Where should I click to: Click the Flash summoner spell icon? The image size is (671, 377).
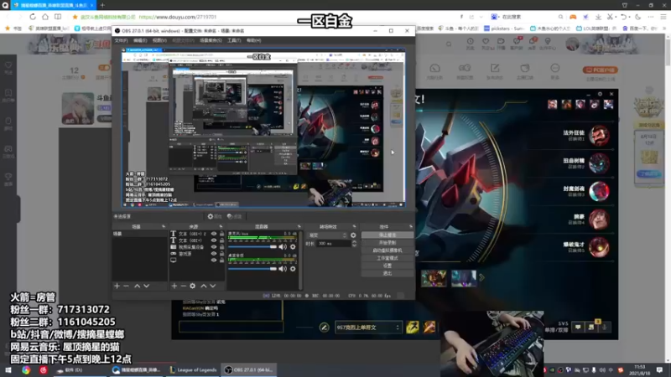(x=413, y=327)
